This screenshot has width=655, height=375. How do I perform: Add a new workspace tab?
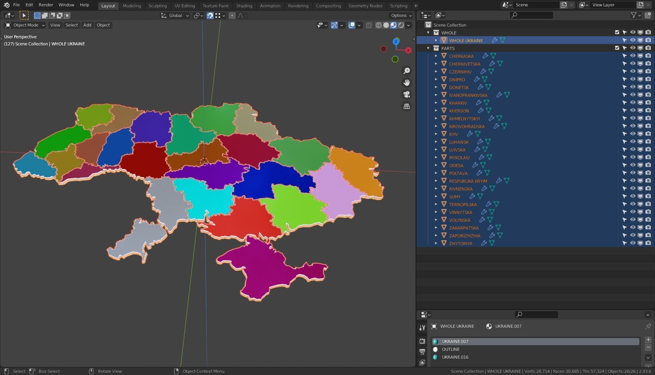[415, 6]
